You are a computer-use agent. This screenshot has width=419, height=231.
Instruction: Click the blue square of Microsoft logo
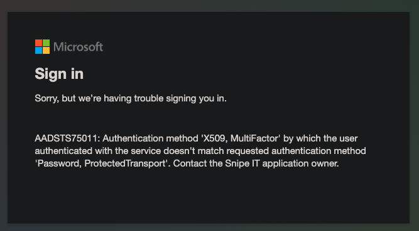click(x=38, y=50)
